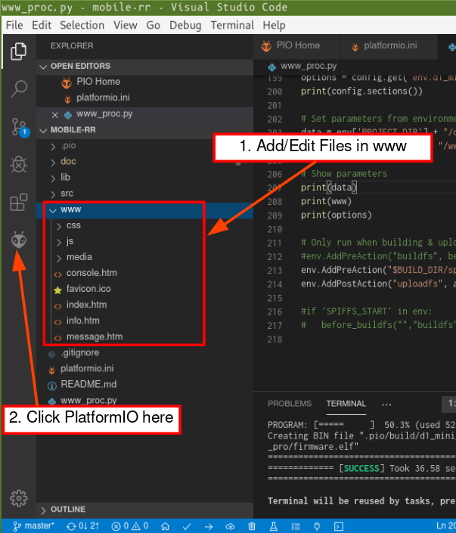Image resolution: width=456 pixels, height=533 pixels.
Task: Open message.htm file in explorer
Action: (x=144, y=337)
